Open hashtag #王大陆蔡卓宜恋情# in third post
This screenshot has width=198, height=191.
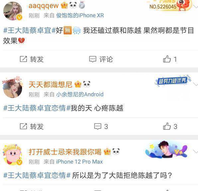(37, 175)
